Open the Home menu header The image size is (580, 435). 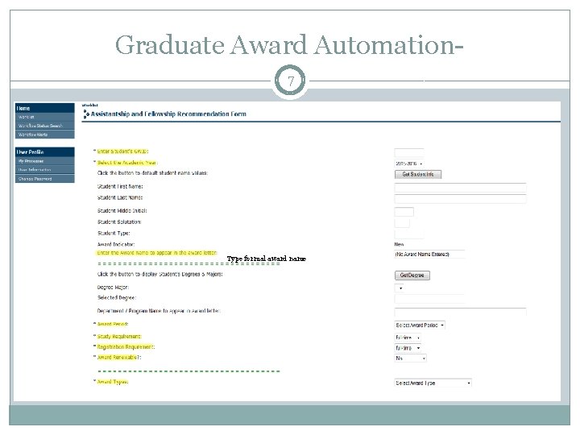pos(45,108)
